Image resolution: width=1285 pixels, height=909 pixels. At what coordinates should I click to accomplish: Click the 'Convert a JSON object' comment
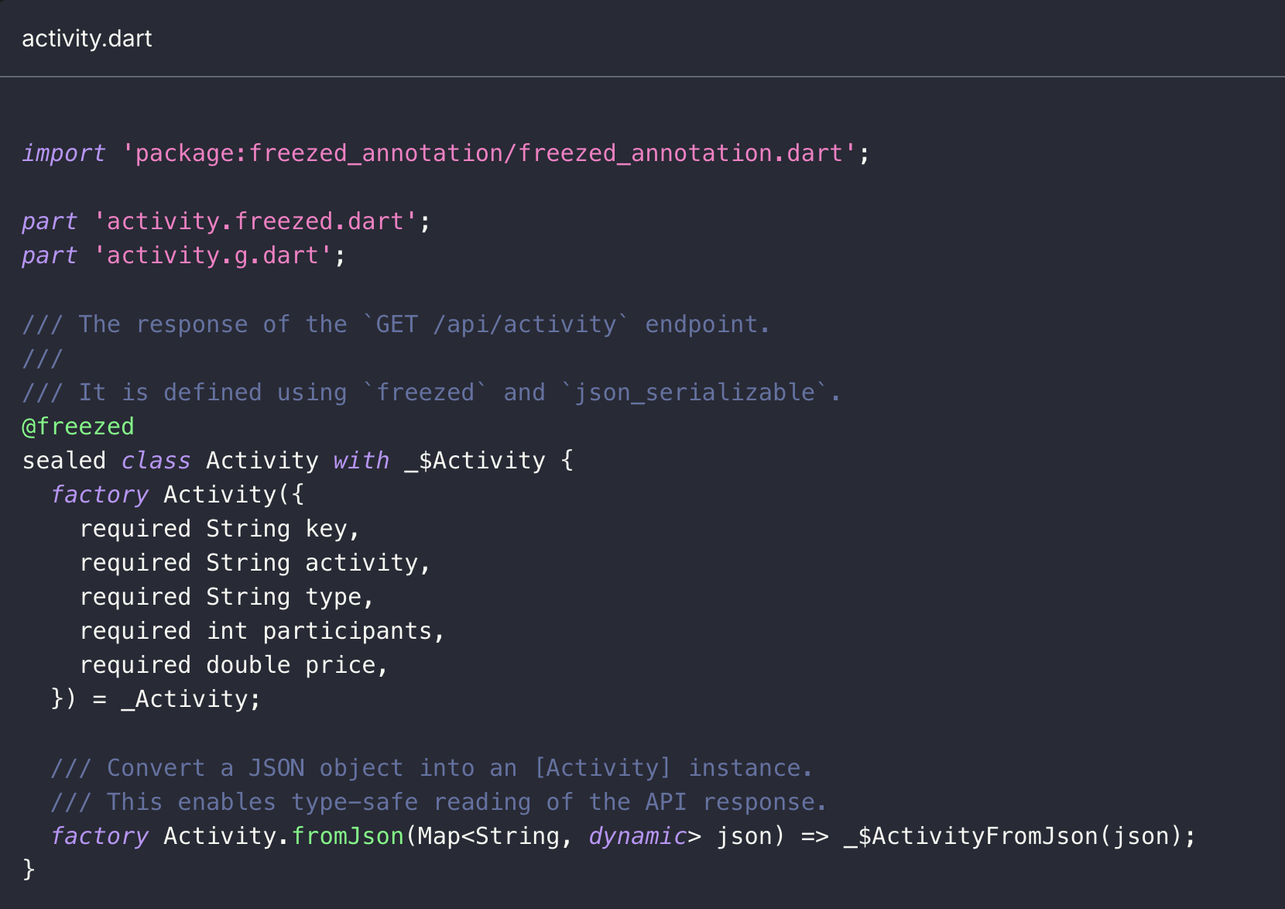click(432, 767)
